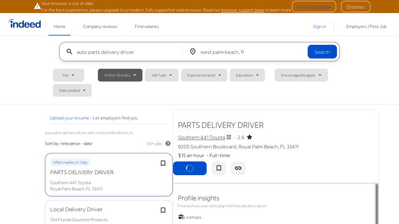Click the Indeed logo
Viewport: 399px width, 224px height.
[24, 24]
